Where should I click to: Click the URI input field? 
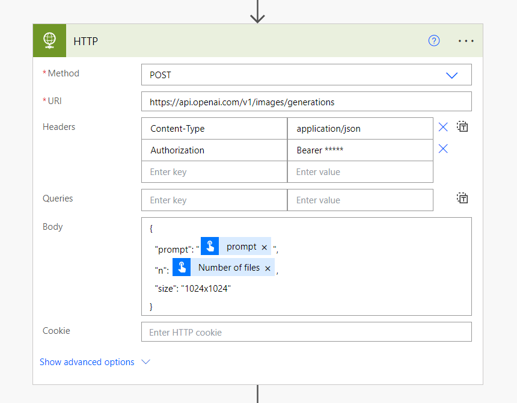point(306,102)
